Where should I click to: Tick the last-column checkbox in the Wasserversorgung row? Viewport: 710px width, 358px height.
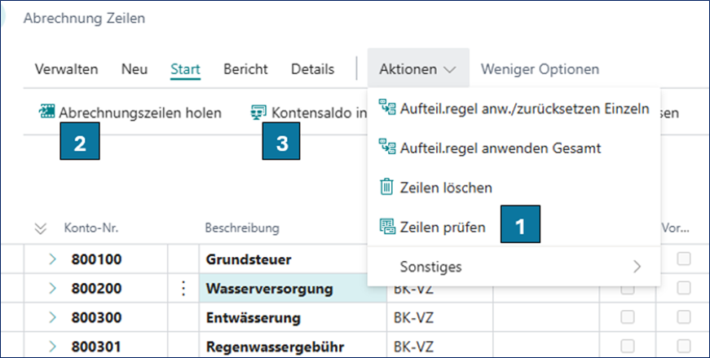click(683, 288)
